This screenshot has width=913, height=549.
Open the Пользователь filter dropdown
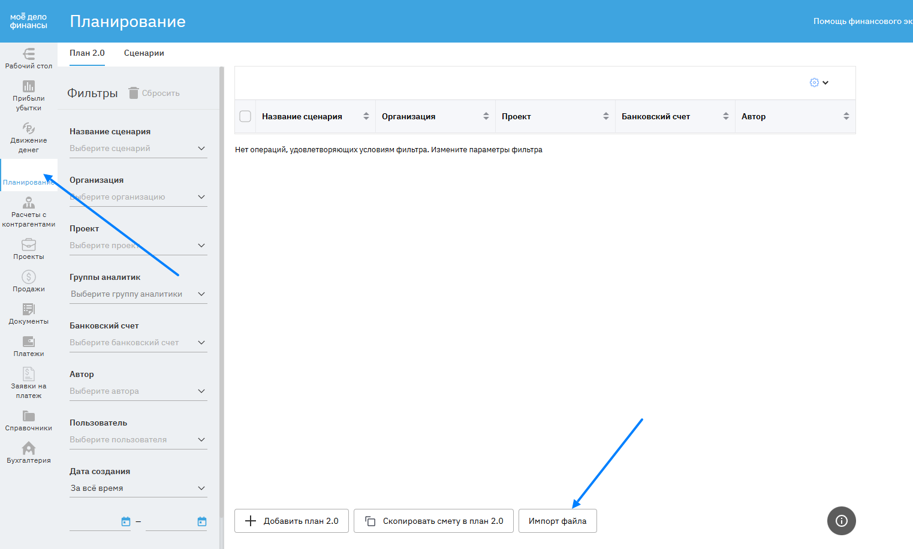[x=138, y=440]
